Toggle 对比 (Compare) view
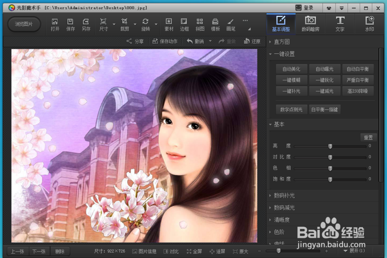 [x=171, y=251]
